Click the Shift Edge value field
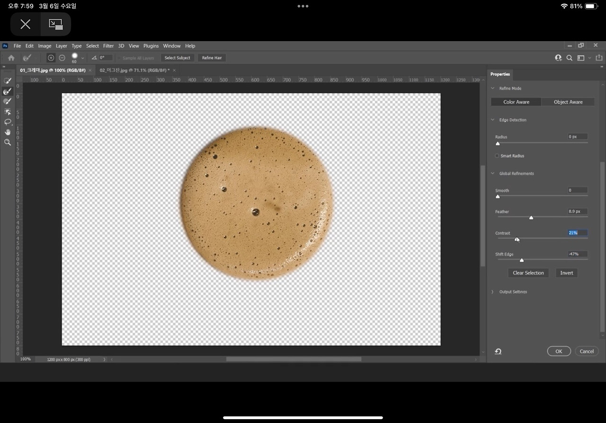 pos(578,254)
